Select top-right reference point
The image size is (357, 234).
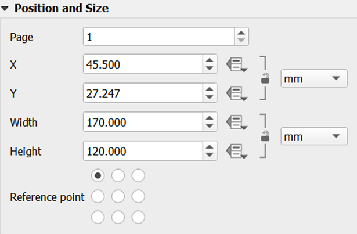point(138,175)
